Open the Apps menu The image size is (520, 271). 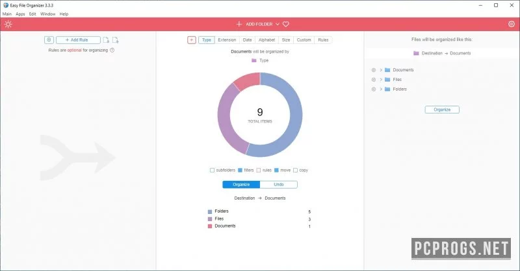[20, 14]
